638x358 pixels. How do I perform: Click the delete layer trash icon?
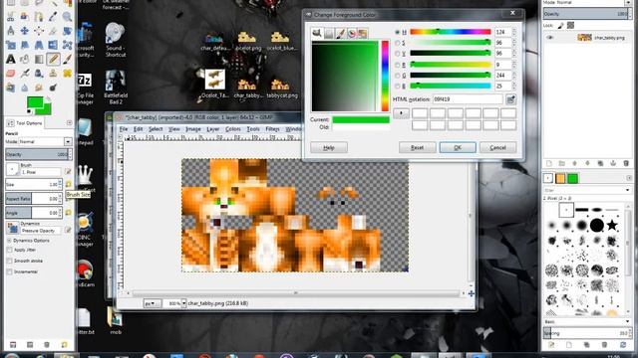[626, 163]
